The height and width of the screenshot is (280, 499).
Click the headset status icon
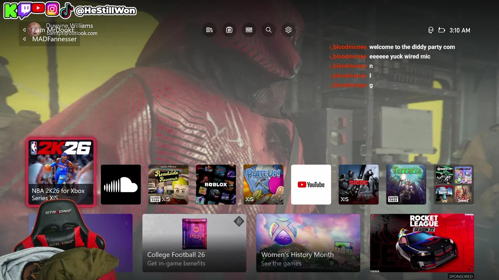point(431,30)
